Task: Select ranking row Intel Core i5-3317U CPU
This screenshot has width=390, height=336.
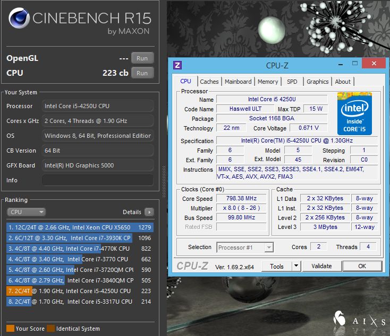Action: coord(80,302)
